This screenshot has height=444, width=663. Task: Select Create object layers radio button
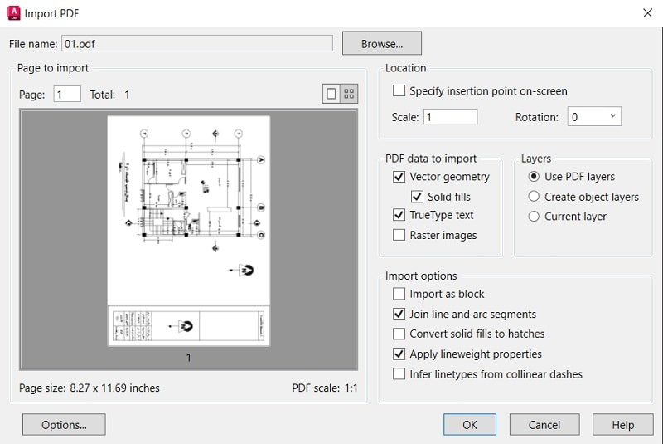pyautogui.click(x=534, y=197)
